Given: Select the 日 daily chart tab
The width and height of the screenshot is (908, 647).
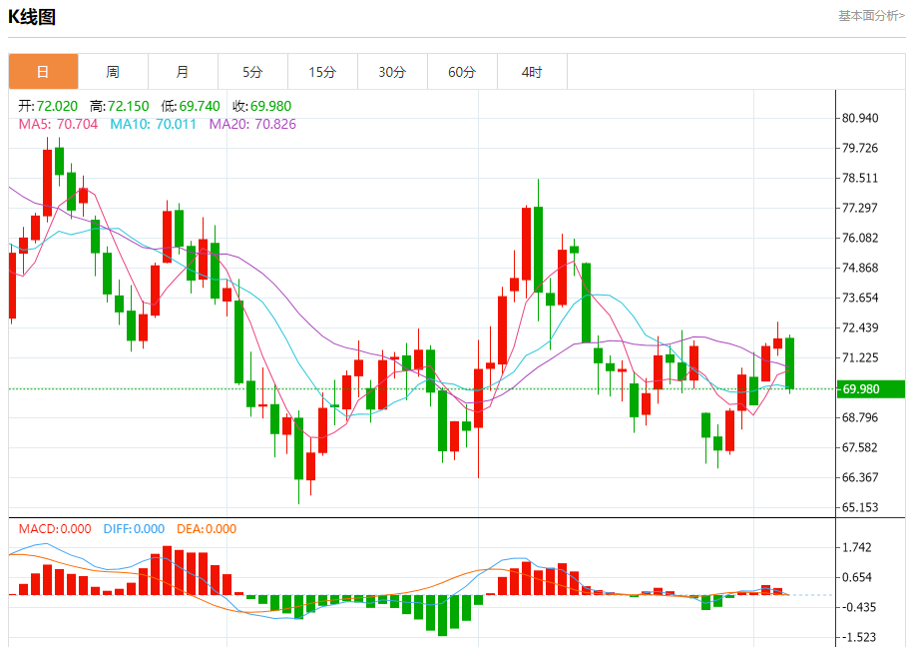Looking at the screenshot, I should 43,72.
